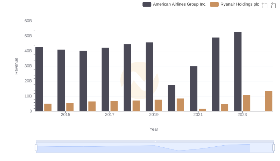Image resolution: width=280 pixels, height=161 pixels.
Task: Select the Ryanair 2021 bar
Action: [x=203, y=110]
